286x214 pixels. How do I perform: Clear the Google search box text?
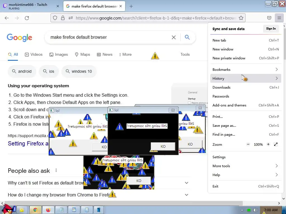coord(174,37)
